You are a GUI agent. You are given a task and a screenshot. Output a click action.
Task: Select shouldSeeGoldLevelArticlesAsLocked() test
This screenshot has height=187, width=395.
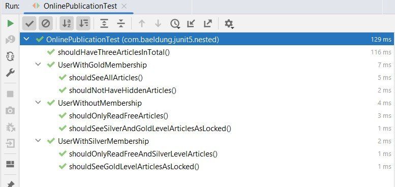134,167
